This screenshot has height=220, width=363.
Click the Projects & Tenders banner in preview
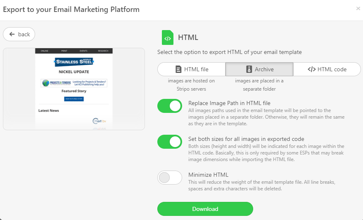(74, 83)
